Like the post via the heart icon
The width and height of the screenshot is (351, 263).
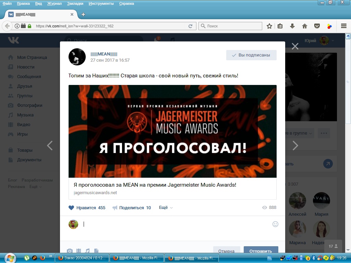(71, 208)
